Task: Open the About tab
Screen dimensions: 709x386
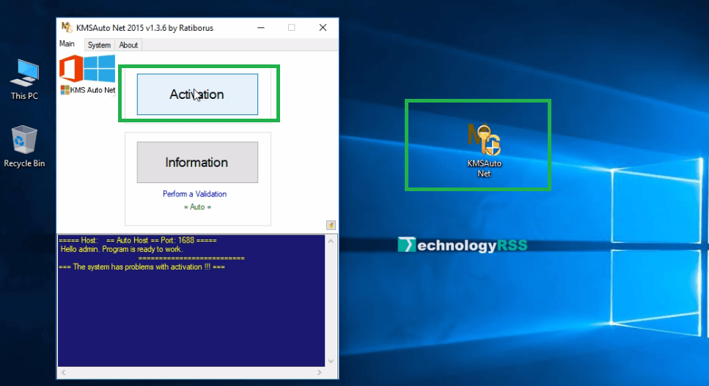Action: (128, 45)
